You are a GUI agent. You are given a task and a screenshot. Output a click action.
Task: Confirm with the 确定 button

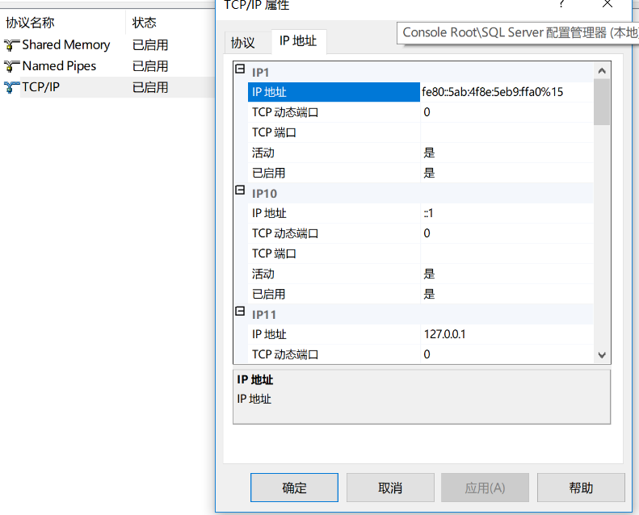click(x=294, y=488)
